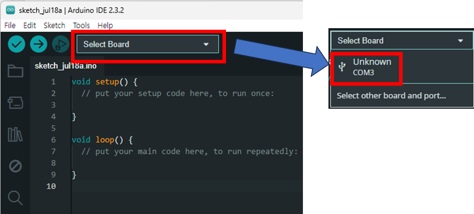Open the Select Board dropdown in toolbar
Viewport: 474px width, 214px height.
tap(148, 44)
